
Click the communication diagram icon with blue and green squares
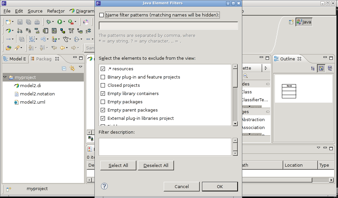coord(63,31)
